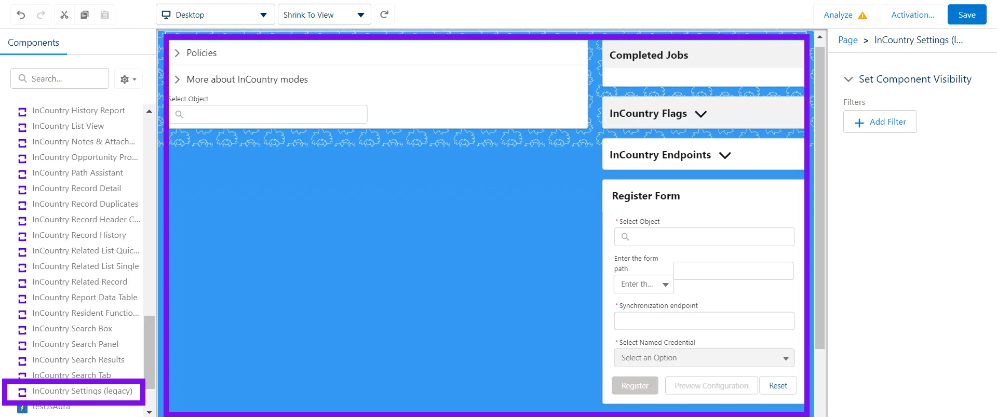Click the components list scroll down arrow
The width and height of the screenshot is (997, 417).
(x=149, y=412)
